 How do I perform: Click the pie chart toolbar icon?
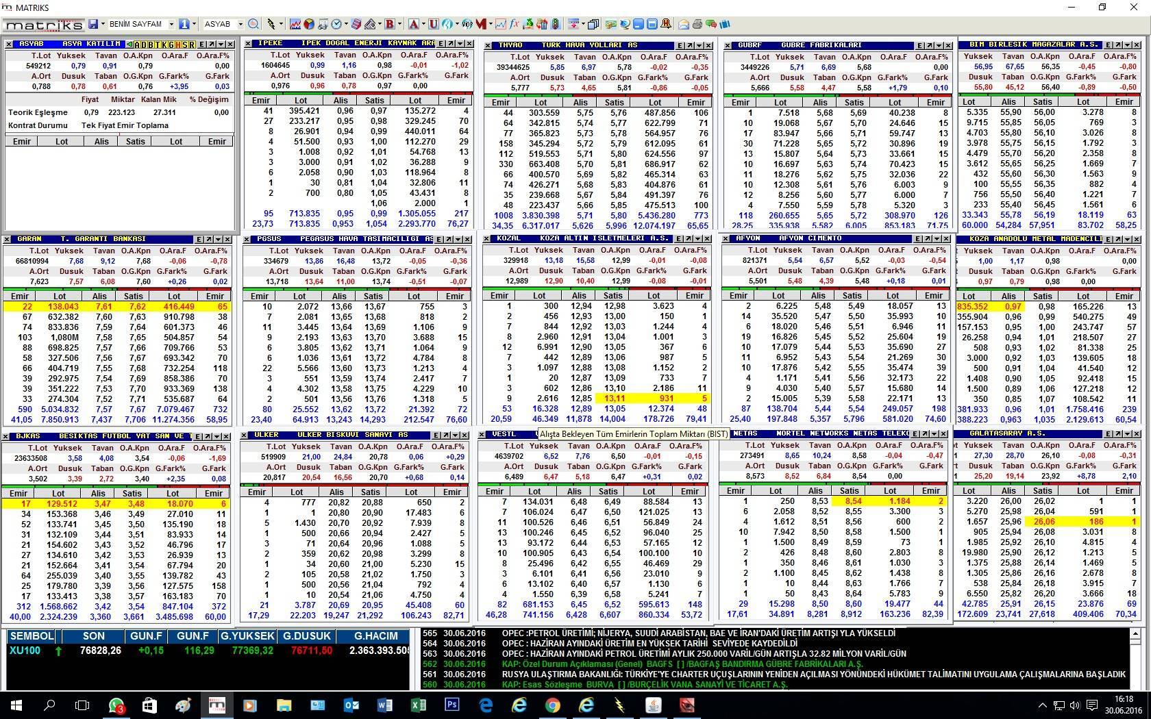pos(309,24)
